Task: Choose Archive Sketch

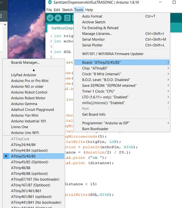Action: pos(122,22)
